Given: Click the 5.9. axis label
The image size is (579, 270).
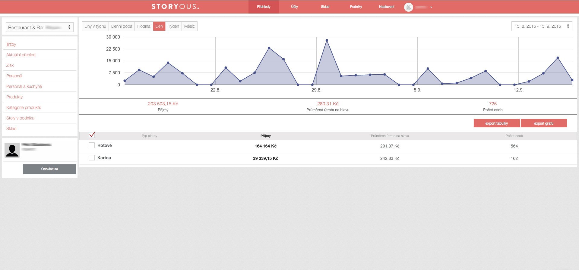Looking at the screenshot, I should [417, 90].
